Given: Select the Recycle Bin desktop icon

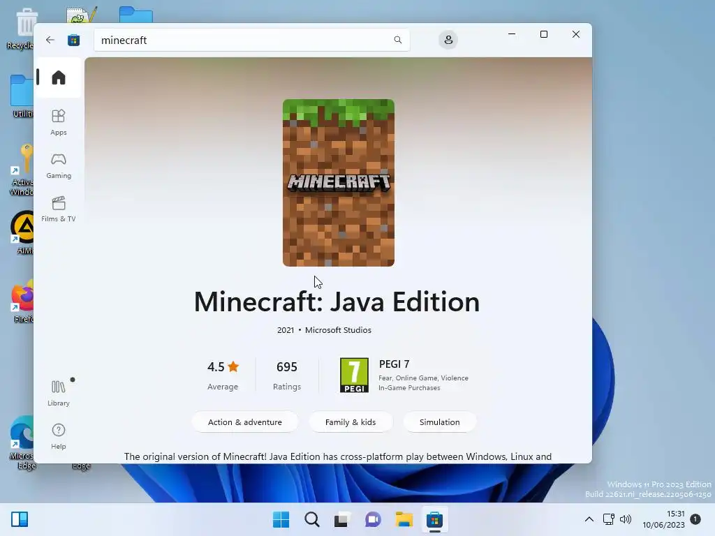Looking at the screenshot, I should (22, 29).
